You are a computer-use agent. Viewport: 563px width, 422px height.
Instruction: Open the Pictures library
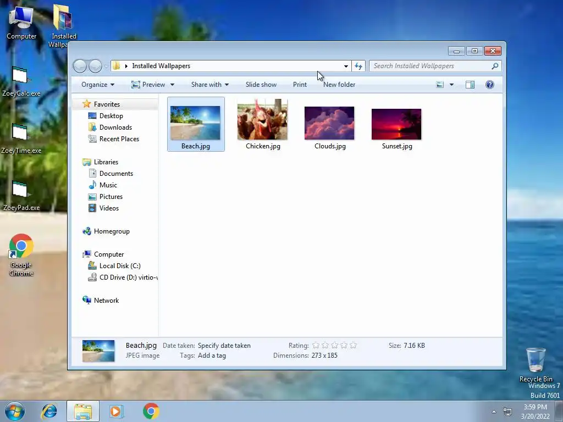point(111,197)
